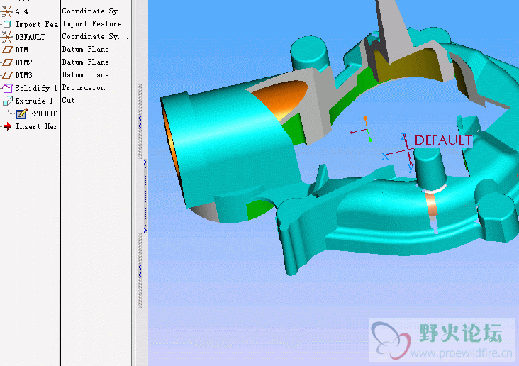This screenshot has width=519, height=366.
Task: Click the Solidify 1 feature icon
Action: click(7, 88)
